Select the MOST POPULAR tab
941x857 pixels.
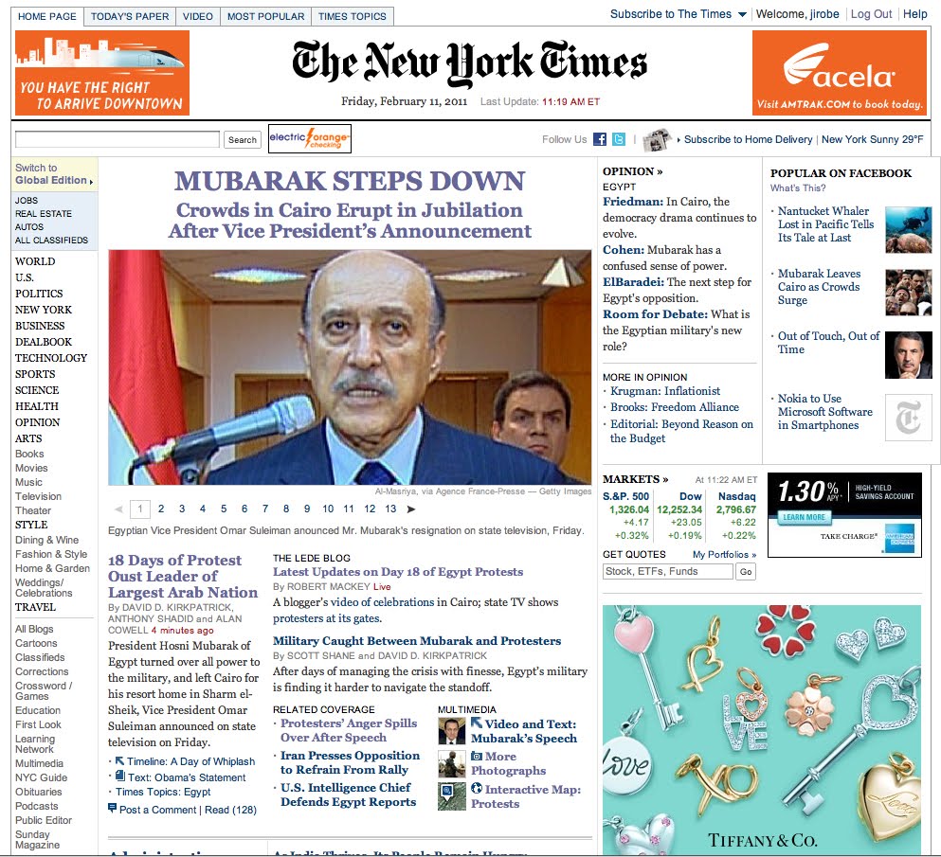[x=266, y=17]
